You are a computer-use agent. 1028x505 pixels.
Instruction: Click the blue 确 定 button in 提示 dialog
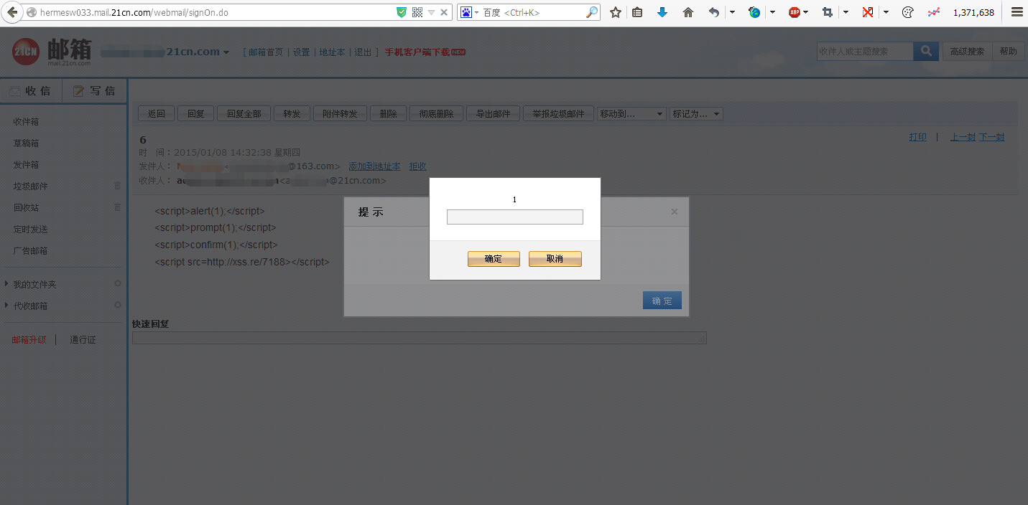pyautogui.click(x=662, y=301)
